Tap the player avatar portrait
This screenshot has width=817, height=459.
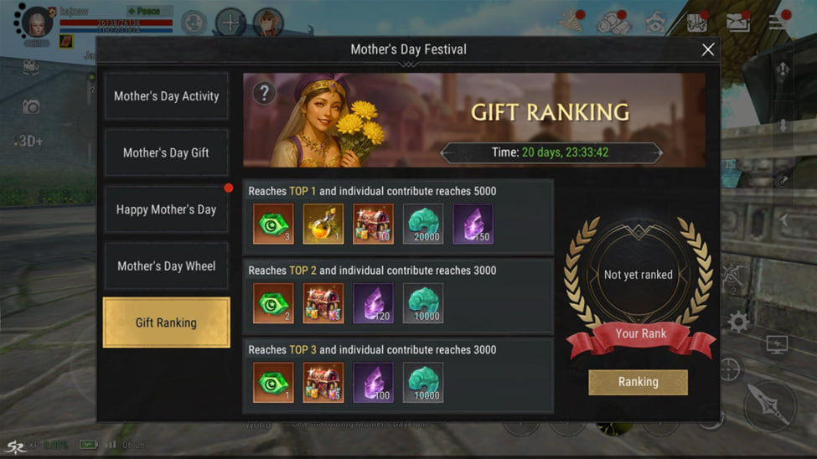click(x=37, y=22)
